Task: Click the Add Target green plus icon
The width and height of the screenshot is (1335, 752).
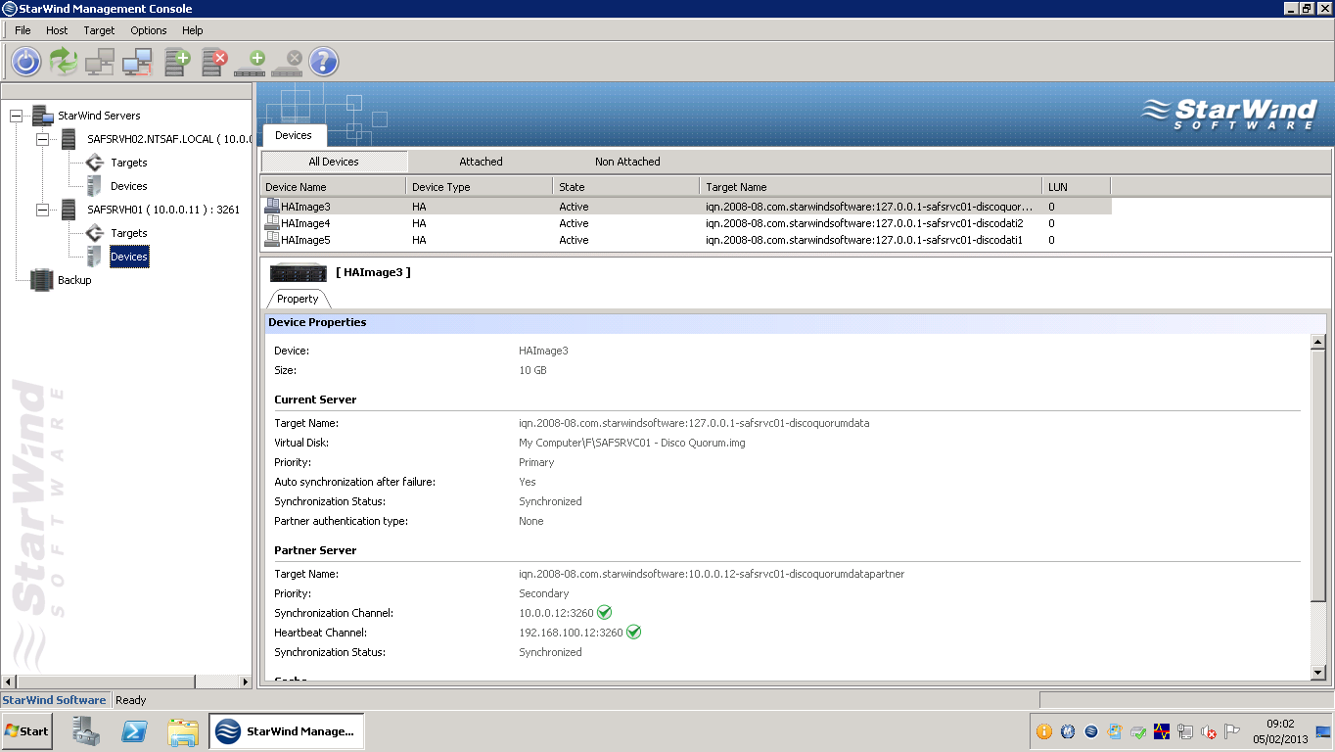Action: (x=177, y=62)
